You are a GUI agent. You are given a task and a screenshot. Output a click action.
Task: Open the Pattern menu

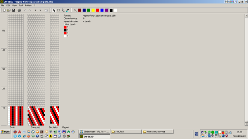pyautogui.click(x=28, y=5)
